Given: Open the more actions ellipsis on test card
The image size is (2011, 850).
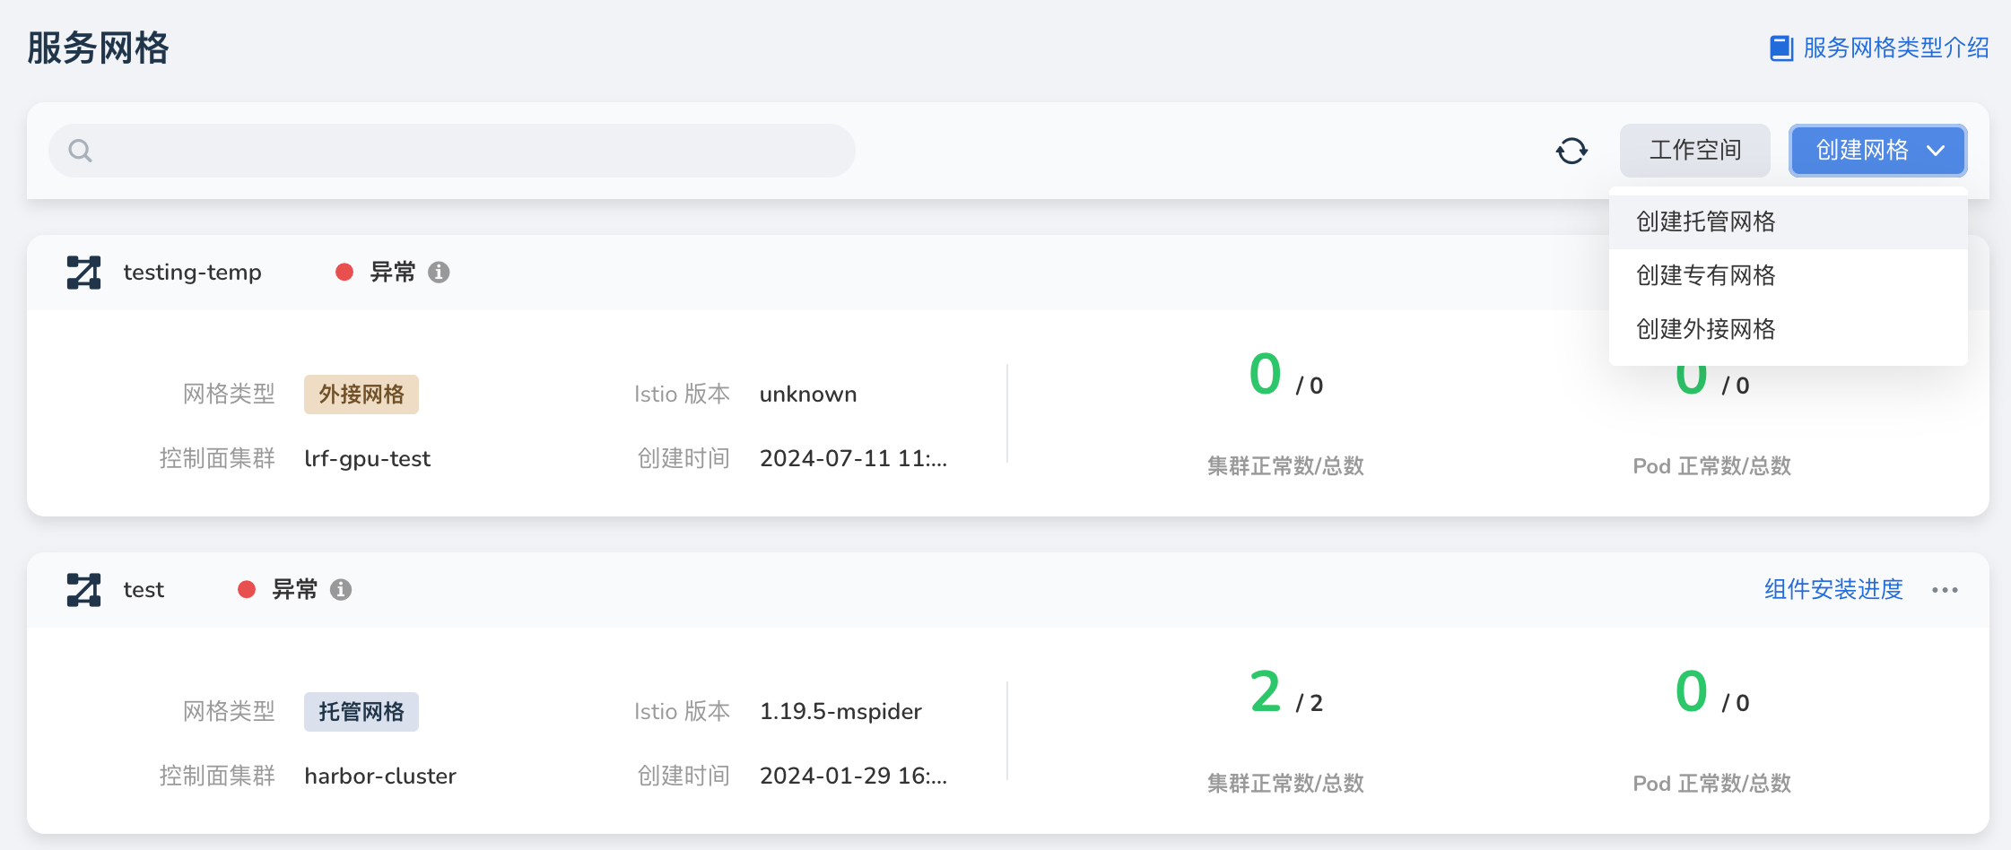Looking at the screenshot, I should click(x=1945, y=589).
